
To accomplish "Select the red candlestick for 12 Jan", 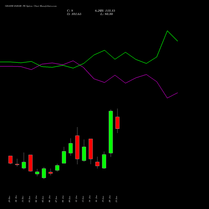I will click(77, 147).
